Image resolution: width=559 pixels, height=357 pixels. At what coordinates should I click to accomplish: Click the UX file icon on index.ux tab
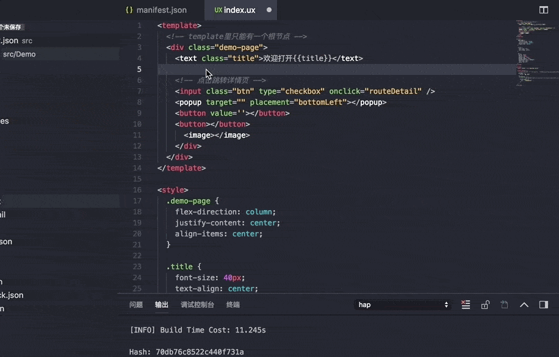218,10
